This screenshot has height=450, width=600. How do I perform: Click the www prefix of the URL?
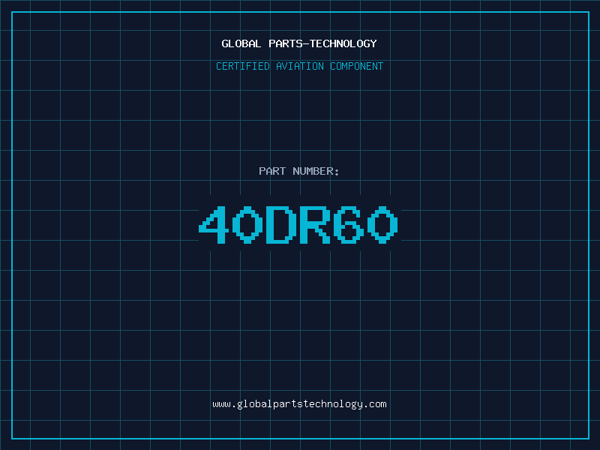(221, 404)
